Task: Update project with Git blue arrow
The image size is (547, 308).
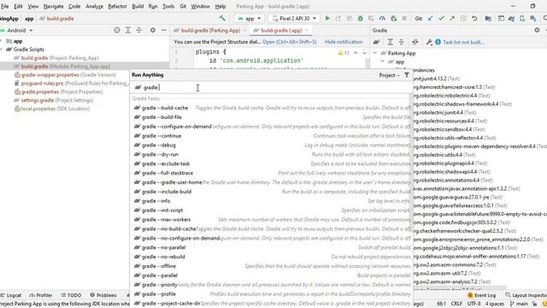Action: coord(430,18)
